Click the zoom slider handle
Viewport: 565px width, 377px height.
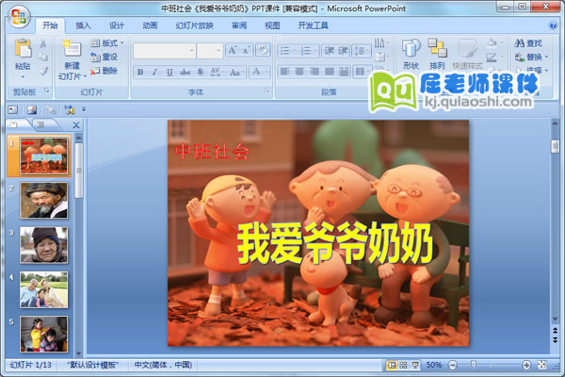[x=474, y=365]
